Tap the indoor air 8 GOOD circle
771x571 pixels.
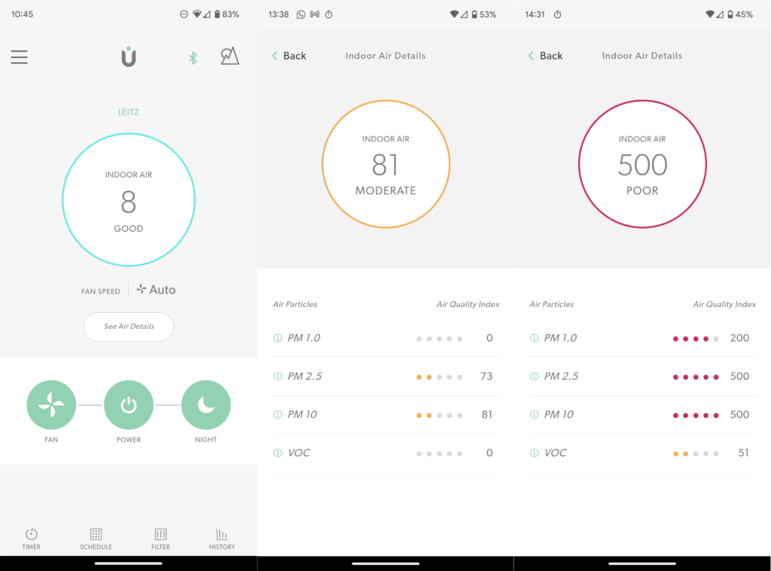point(128,199)
